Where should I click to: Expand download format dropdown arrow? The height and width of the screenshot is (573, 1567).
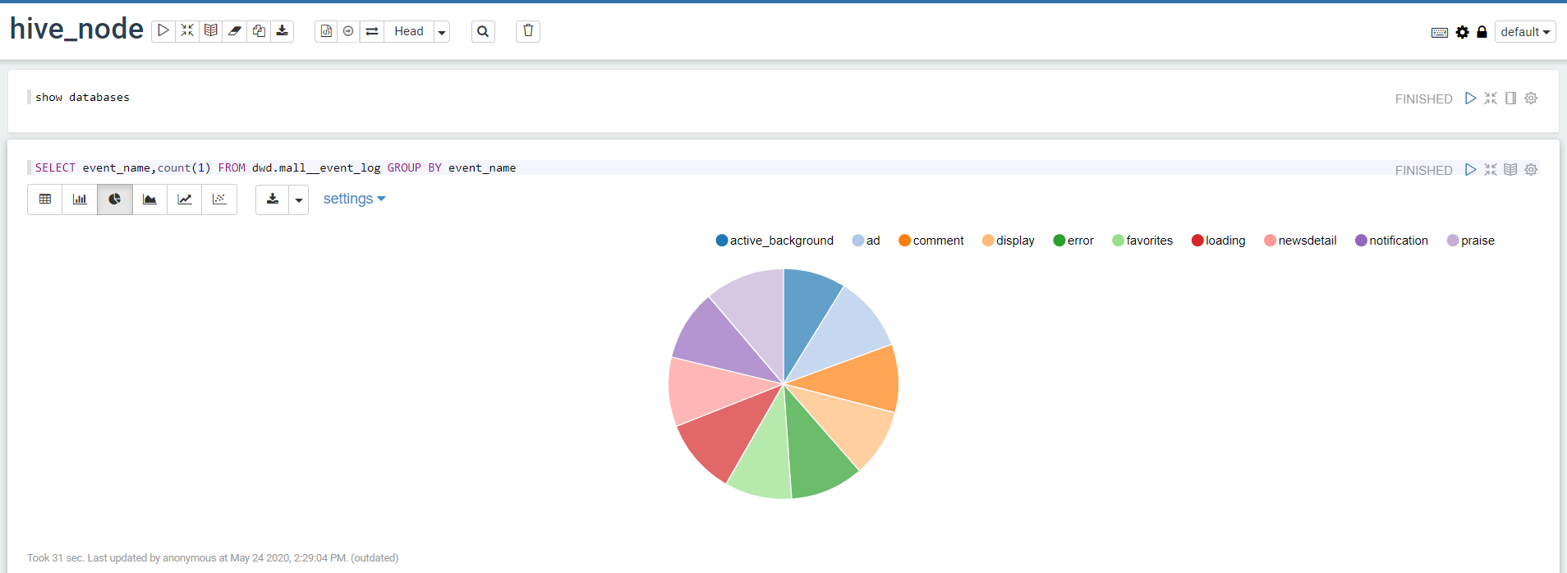[x=299, y=199]
